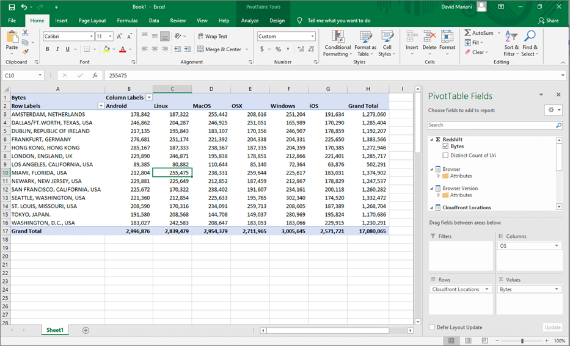The height and width of the screenshot is (346, 570).
Task: Check the Distinct Count of Uri checkbox
Action: click(x=445, y=156)
